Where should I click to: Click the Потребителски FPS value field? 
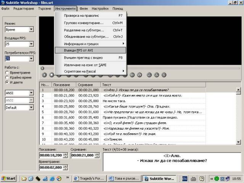click(17, 58)
